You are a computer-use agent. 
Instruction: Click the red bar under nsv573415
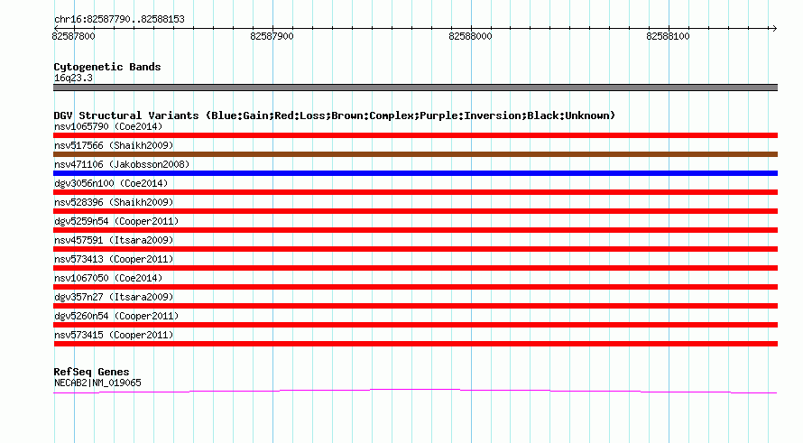click(415, 344)
